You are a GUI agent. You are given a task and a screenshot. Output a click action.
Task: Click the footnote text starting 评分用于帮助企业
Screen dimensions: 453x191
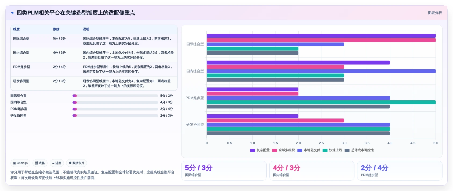pyautogui.click(x=92, y=175)
